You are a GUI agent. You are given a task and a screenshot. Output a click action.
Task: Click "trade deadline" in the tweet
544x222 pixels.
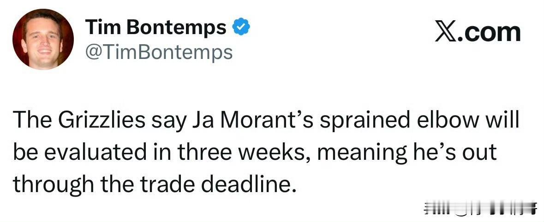(x=216, y=185)
